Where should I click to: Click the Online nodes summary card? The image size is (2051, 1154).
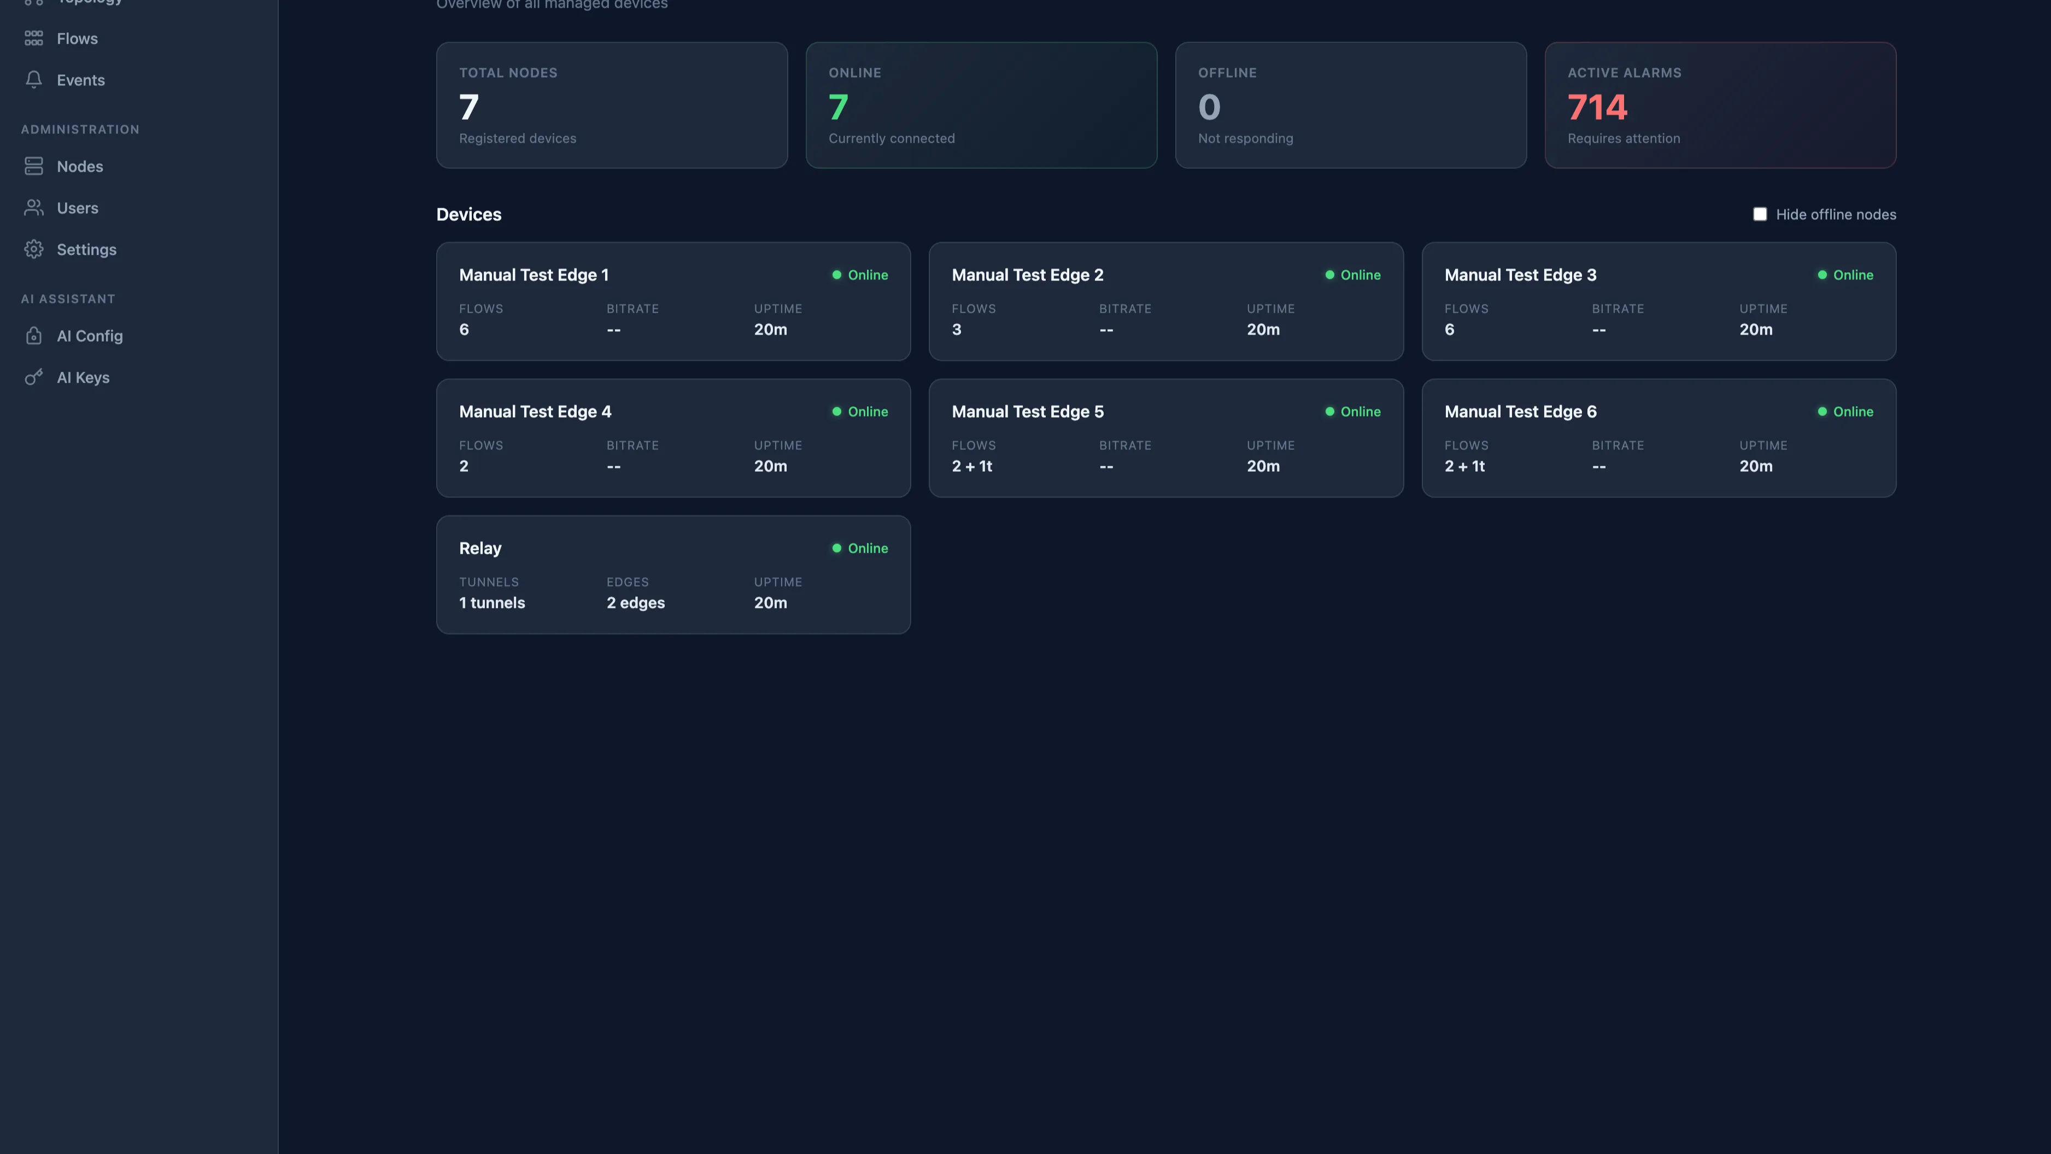pyautogui.click(x=981, y=105)
